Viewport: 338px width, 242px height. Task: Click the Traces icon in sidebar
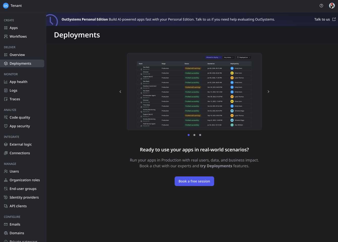point(6,99)
